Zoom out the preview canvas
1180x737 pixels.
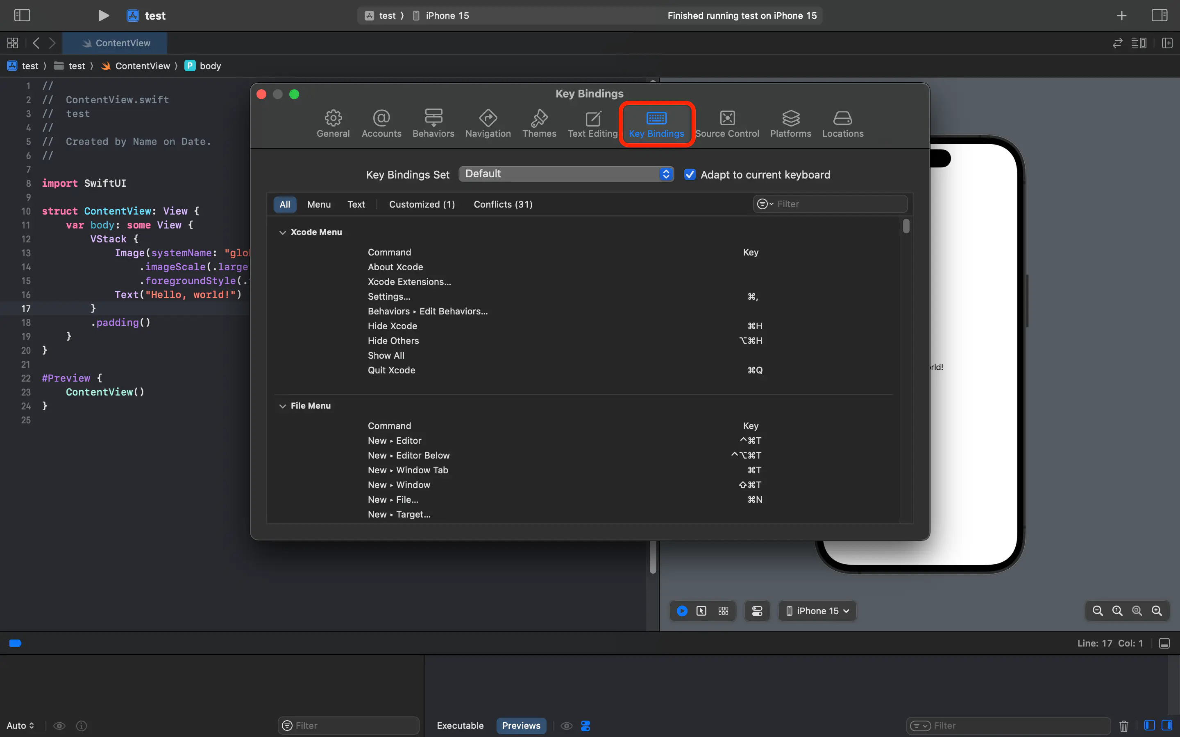1097,611
